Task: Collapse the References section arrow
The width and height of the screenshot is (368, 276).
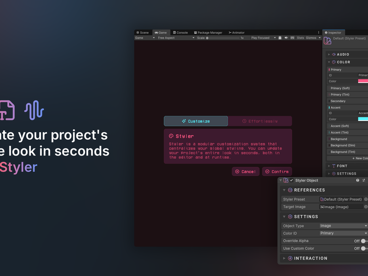Action: (x=284, y=190)
